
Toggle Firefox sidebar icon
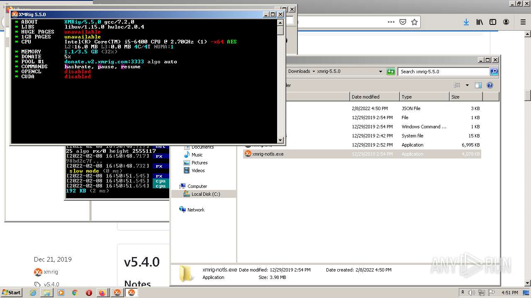coord(493,22)
